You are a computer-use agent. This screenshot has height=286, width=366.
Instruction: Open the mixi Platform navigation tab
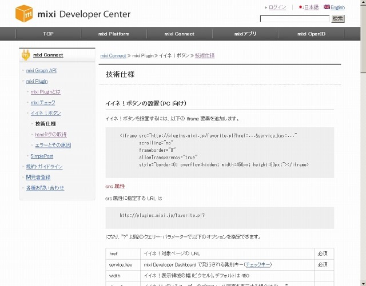click(114, 34)
